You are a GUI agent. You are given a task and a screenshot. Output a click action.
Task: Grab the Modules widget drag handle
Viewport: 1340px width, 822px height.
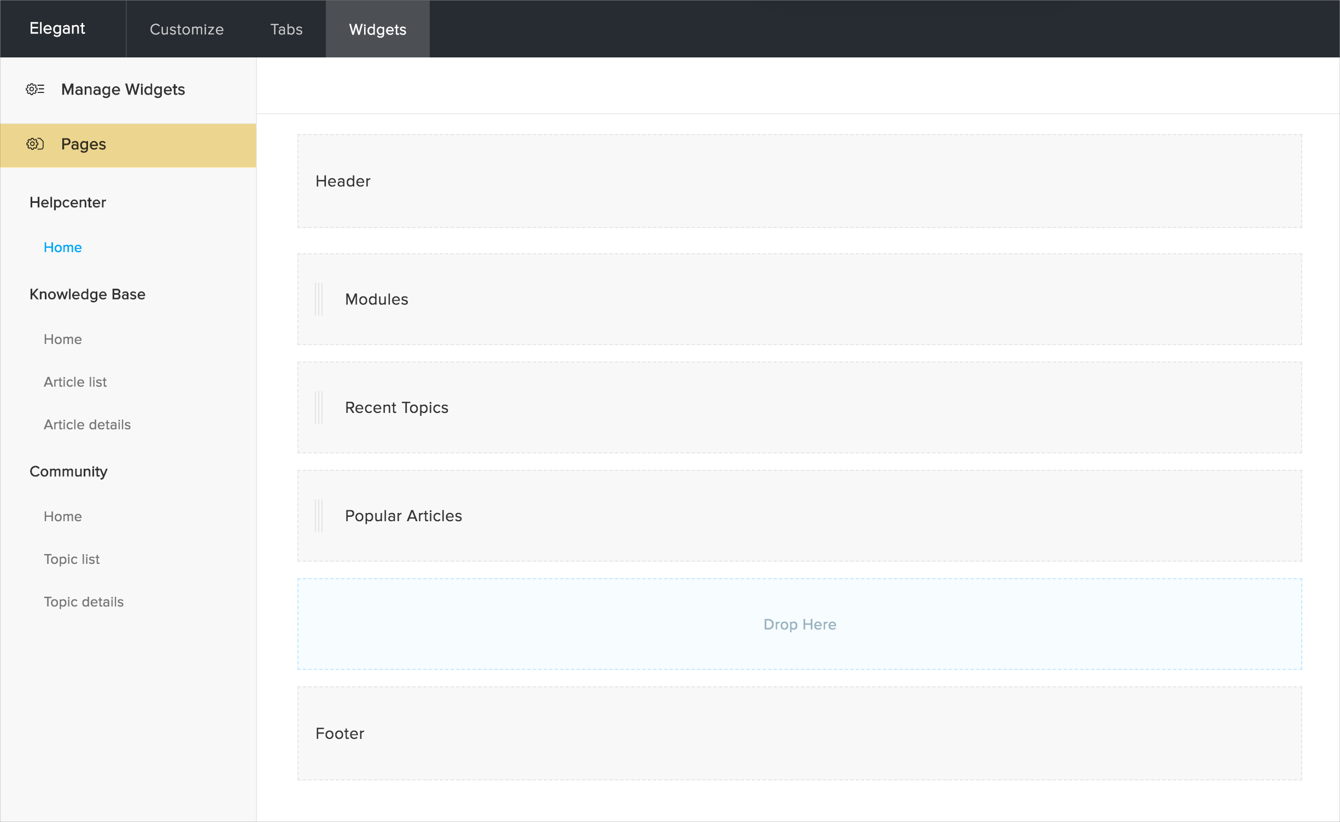tap(319, 299)
